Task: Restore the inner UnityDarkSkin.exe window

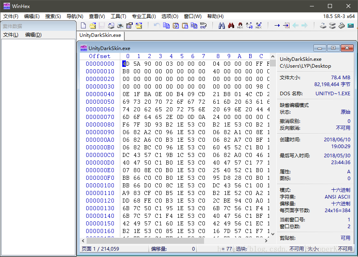Action: [x=333, y=48]
